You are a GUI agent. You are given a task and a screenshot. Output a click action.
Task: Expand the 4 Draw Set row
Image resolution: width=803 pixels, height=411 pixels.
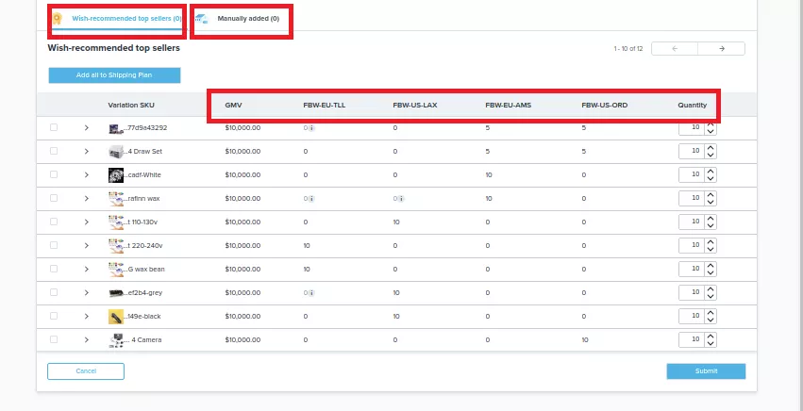87,152
